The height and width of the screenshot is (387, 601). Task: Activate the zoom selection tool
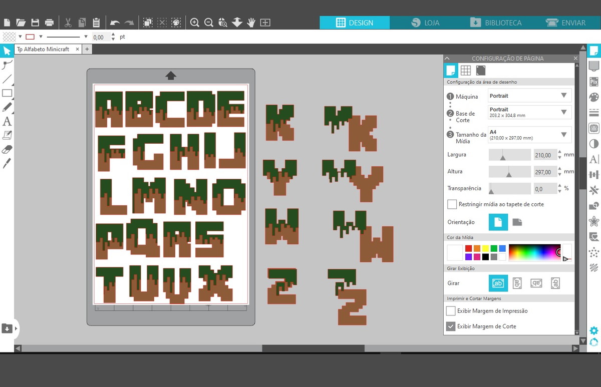223,23
